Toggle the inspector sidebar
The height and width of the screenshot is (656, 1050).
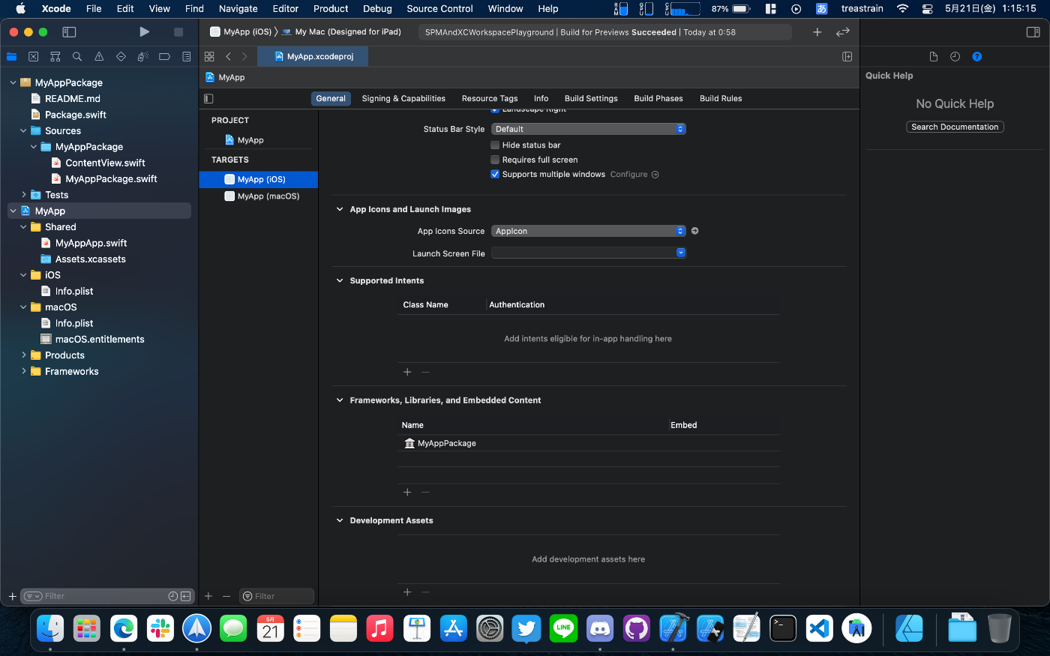1033,32
